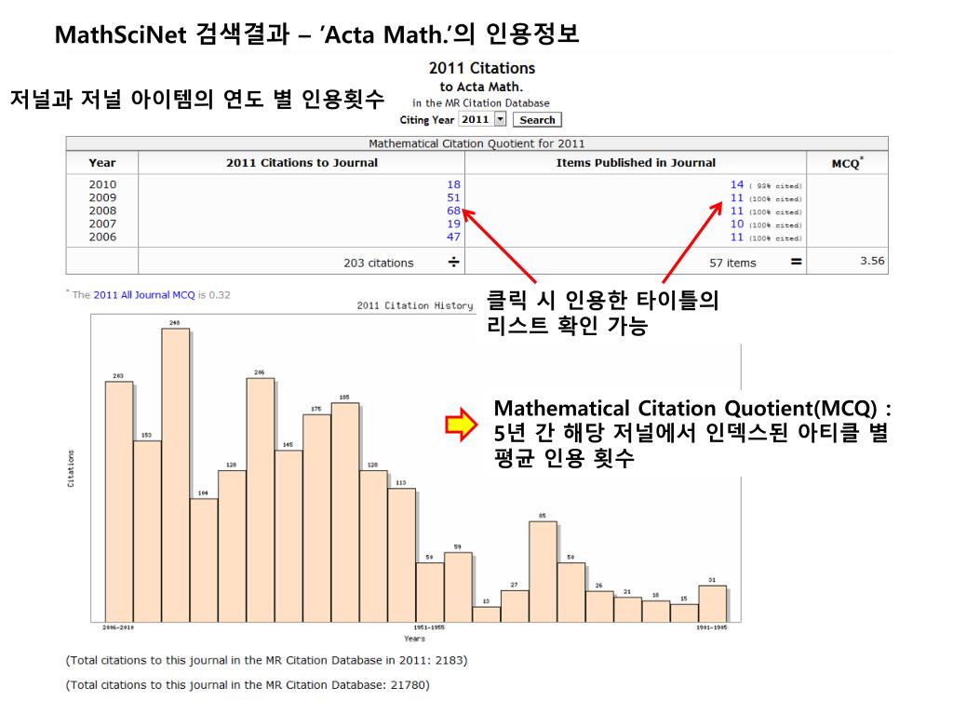Follow the '2011 All Journal MCQ' link
Image resolution: width=953 pixels, height=715 pixels.
pyautogui.click(x=144, y=295)
